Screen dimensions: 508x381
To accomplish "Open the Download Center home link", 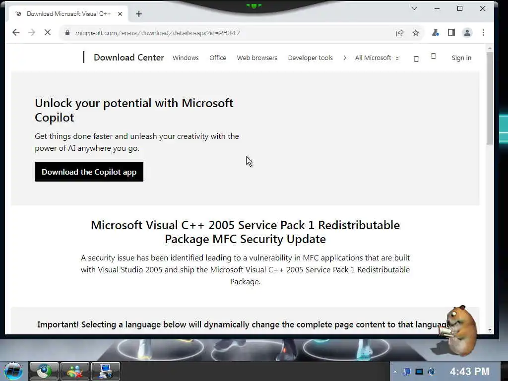I will click(128, 58).
